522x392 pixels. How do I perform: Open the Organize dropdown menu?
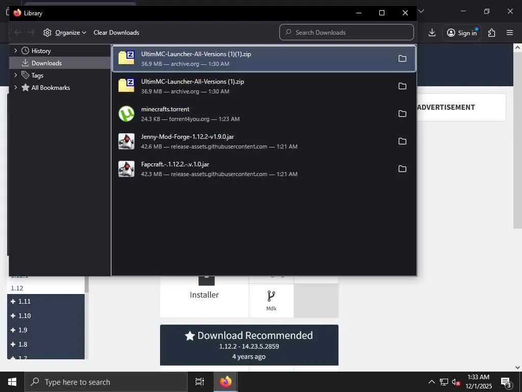(65, 33)
